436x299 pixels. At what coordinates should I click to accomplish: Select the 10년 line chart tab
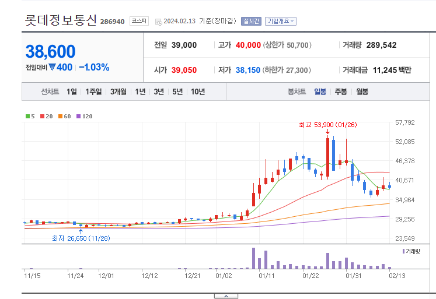click(x=198, y=92)
